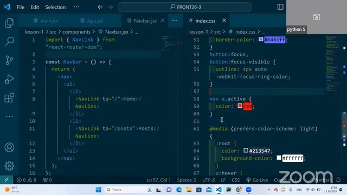Click the VS Code taskbar icon
The image size is (347, 195).
click(x=219, y=190)
